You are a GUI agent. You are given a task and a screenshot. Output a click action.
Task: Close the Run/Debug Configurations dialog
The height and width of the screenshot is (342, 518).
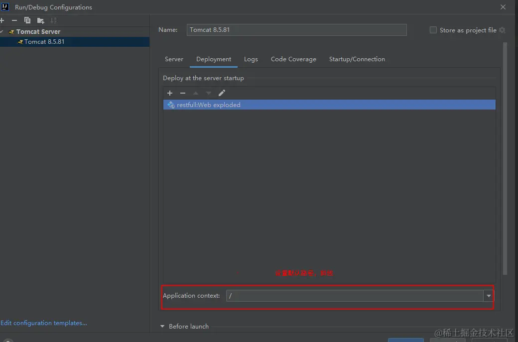(x=503, y=7)
